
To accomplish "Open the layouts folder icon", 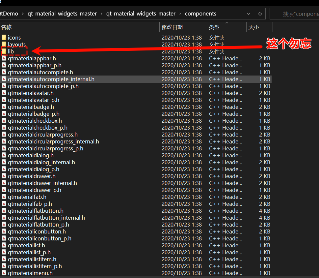I will (4, 45).
